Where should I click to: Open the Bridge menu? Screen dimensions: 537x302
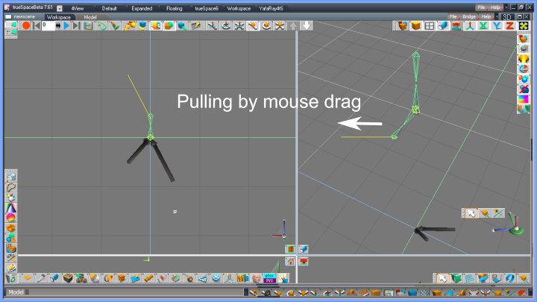(469, 16)
